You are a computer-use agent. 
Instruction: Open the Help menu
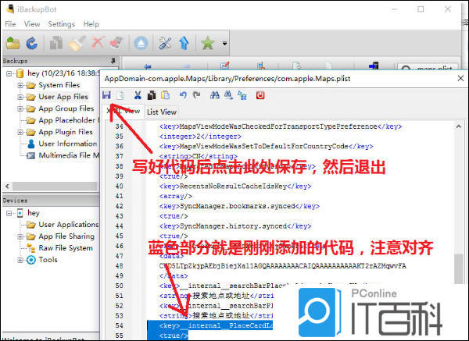[91, 24]
